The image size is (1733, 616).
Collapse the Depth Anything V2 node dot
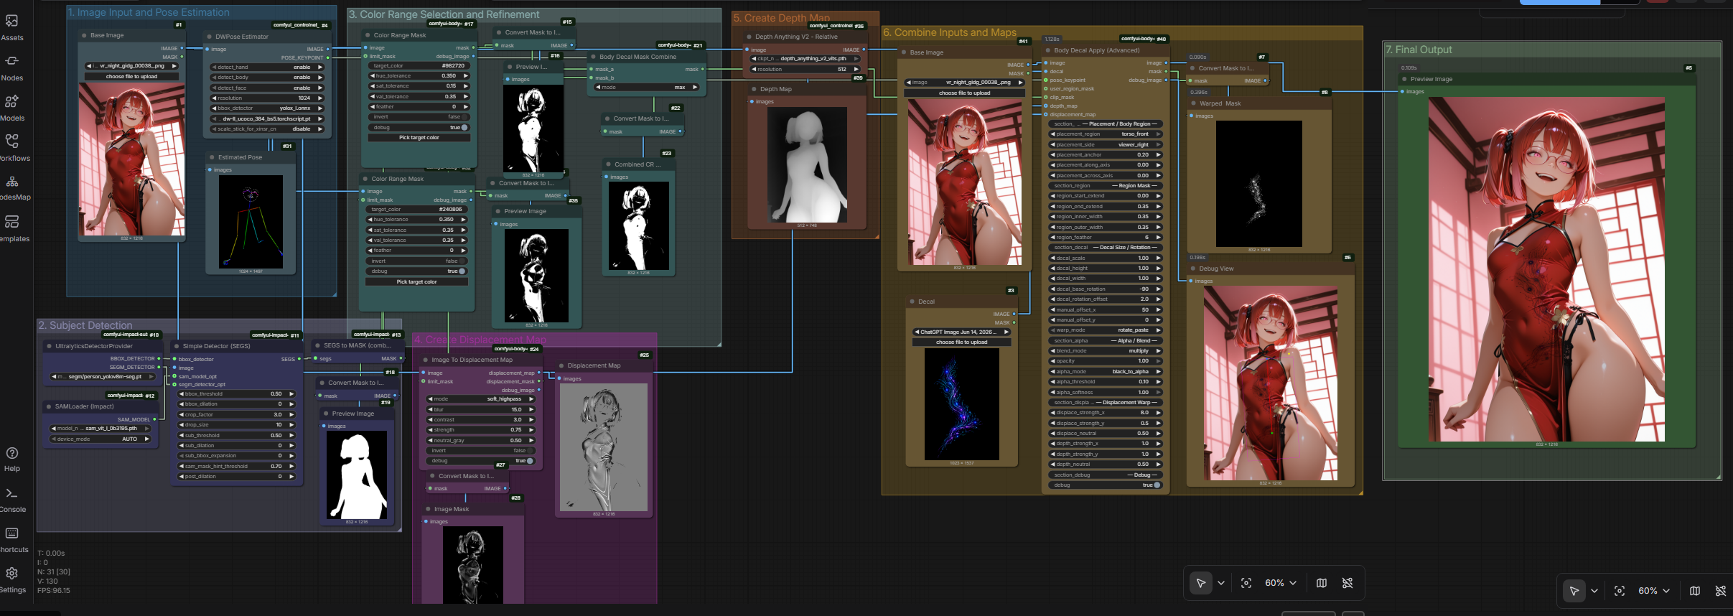[749, 37]
